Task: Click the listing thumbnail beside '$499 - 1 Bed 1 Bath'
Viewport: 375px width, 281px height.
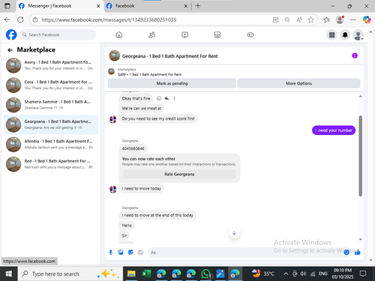Action: (x=111, y=72)
